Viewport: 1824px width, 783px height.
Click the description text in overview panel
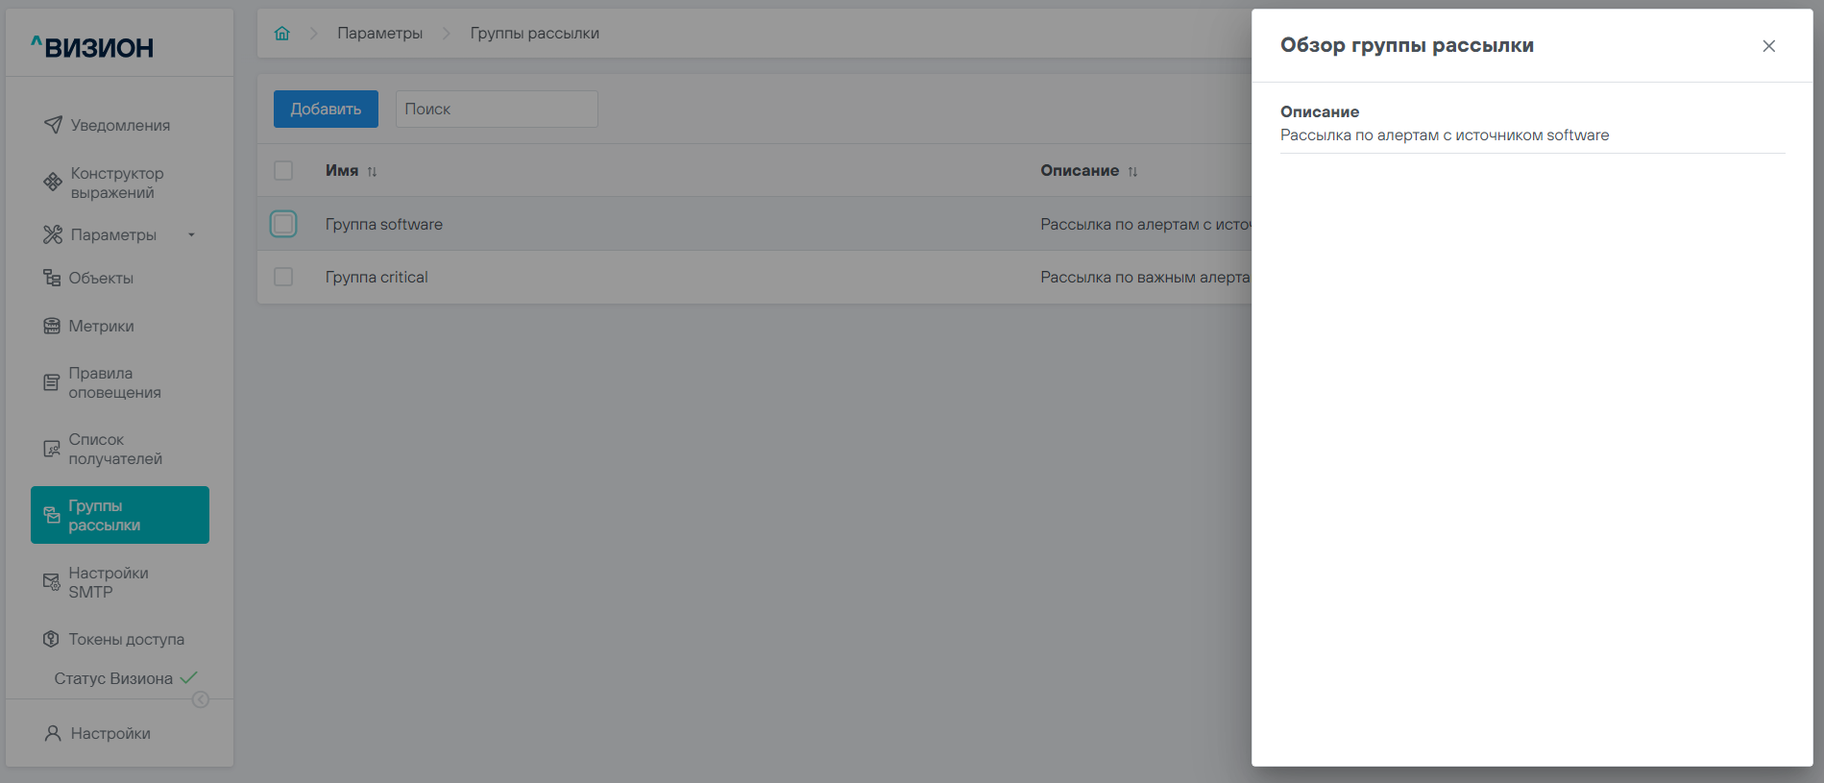click(1445, 135)
